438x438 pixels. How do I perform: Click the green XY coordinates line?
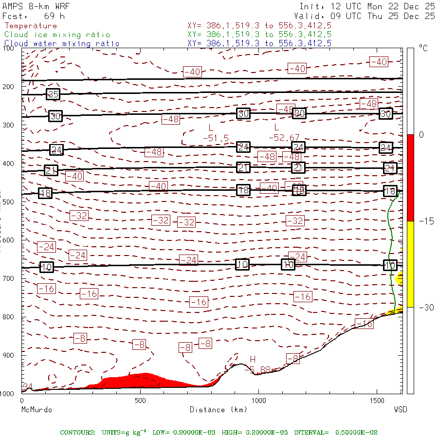click(x=259, y=35)
